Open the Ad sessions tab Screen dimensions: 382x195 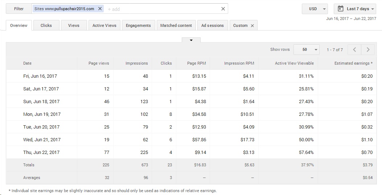pyautogui.click(x=213, y=25)
